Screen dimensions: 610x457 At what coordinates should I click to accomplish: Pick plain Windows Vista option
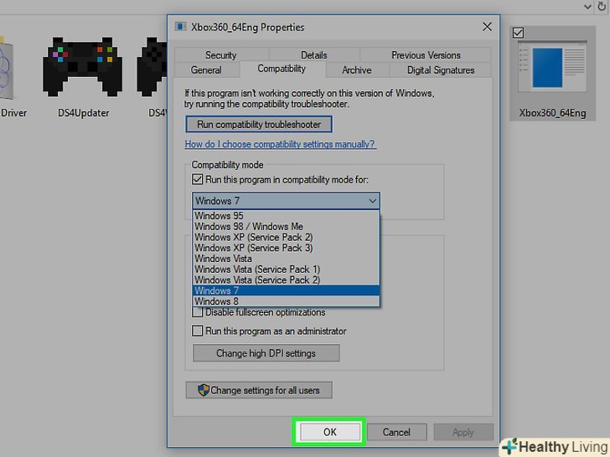(x=286, y=259)
